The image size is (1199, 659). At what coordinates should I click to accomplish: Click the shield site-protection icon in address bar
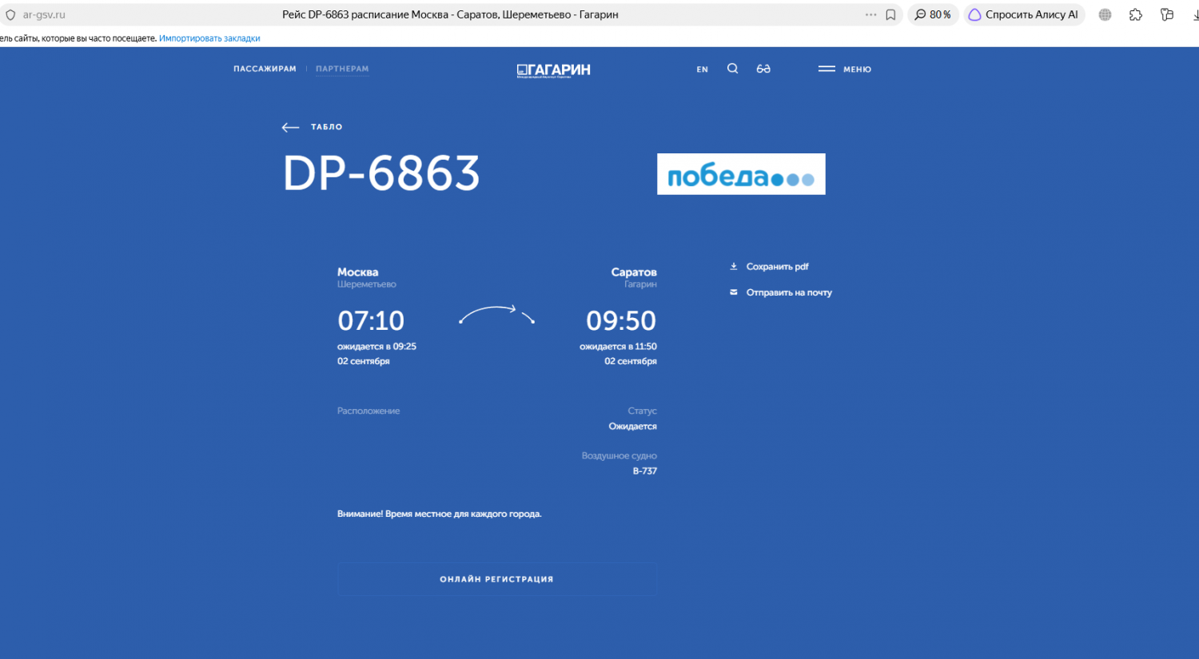tap(10, 14)
